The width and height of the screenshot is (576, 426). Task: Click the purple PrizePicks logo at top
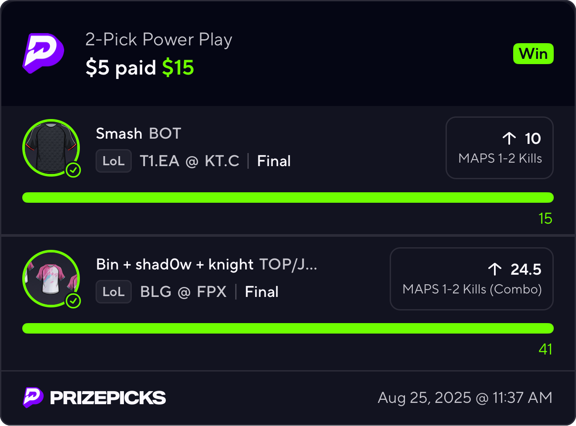click(43, 53)
